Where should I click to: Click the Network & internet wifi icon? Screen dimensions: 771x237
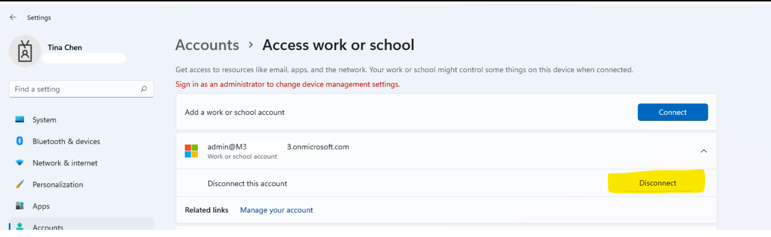click(x=20, y=163)
